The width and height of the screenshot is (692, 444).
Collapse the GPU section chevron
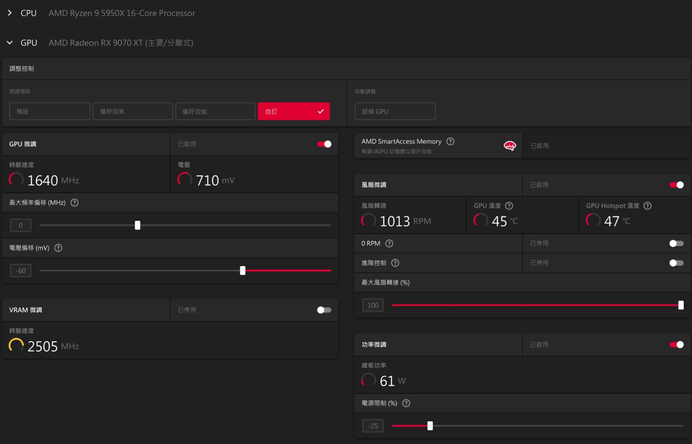pyautogui.click(x=10, y=43)
